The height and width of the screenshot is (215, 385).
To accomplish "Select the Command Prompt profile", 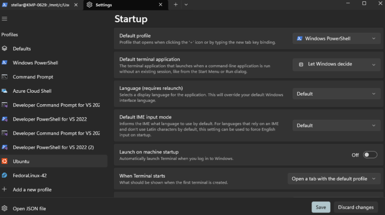I will click(x=54, y=77).
